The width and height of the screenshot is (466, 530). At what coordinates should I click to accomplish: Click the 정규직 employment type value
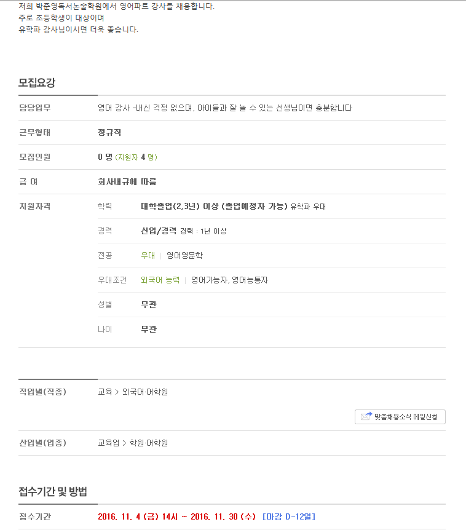(x=109, y=133)
